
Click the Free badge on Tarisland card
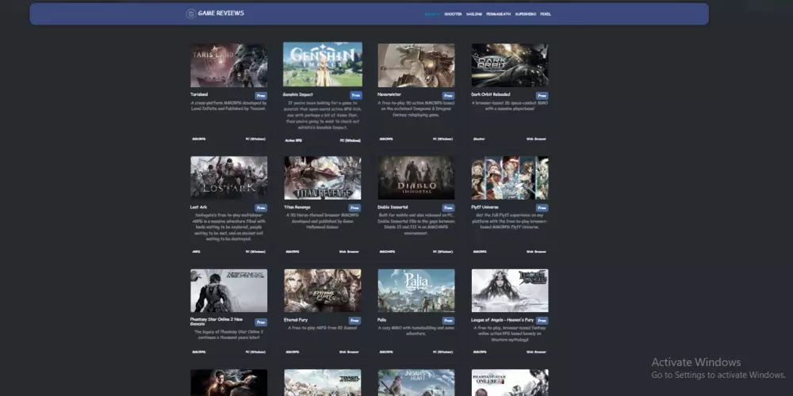point(261,96)
